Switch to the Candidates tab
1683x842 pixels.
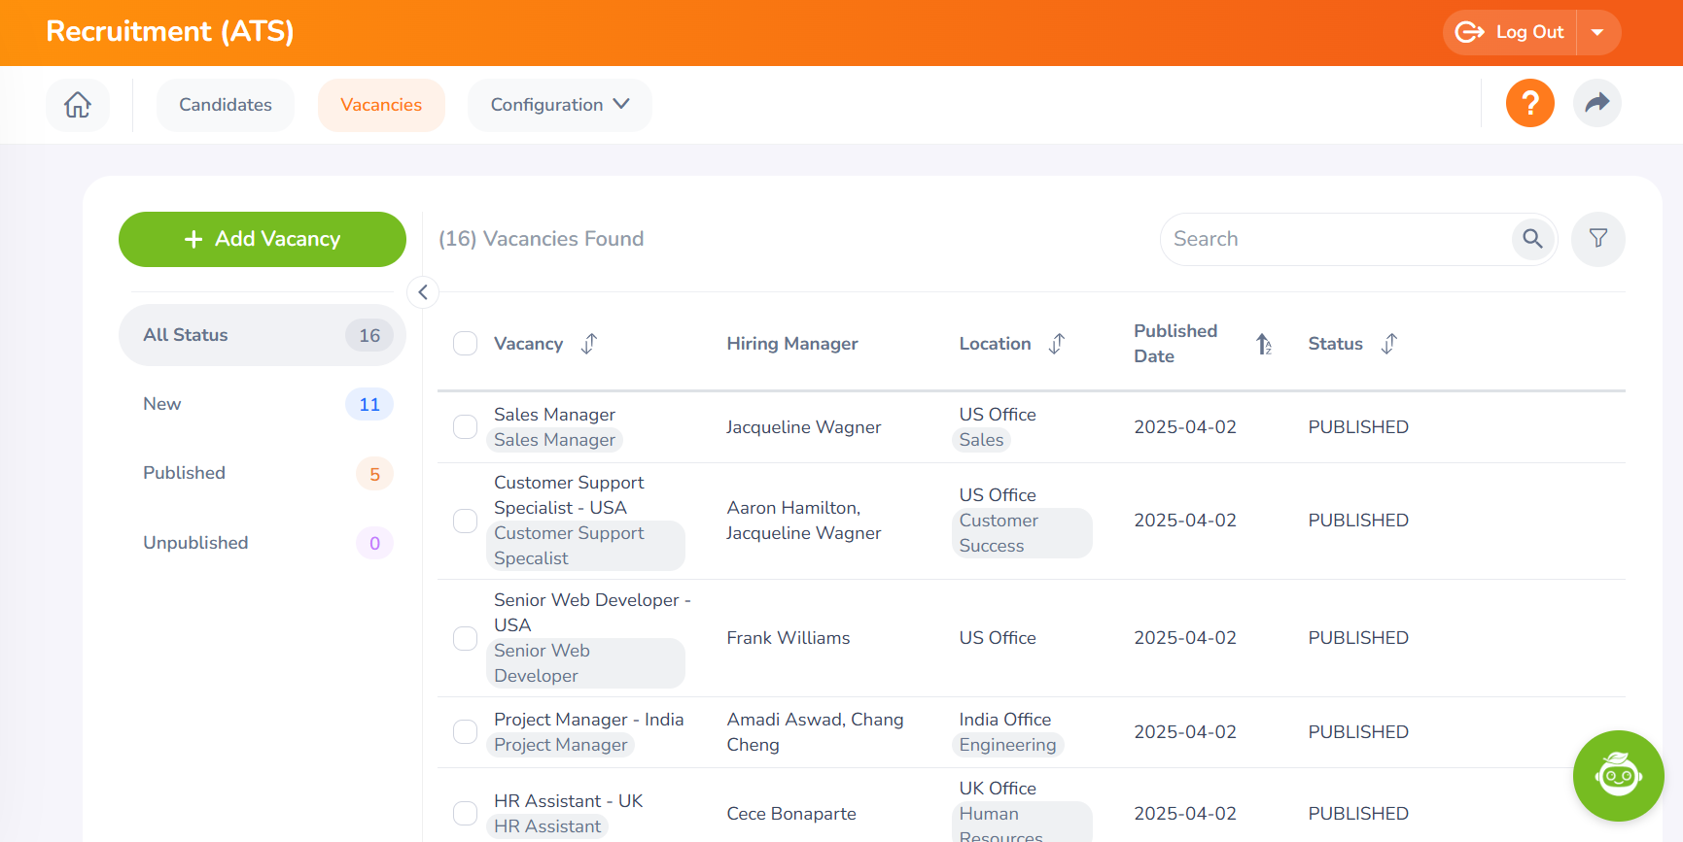[226, 105]
